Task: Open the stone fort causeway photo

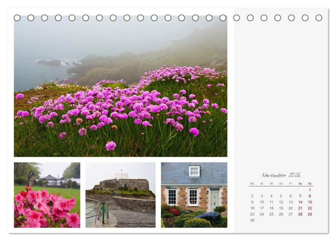Action: coord(120,195)
